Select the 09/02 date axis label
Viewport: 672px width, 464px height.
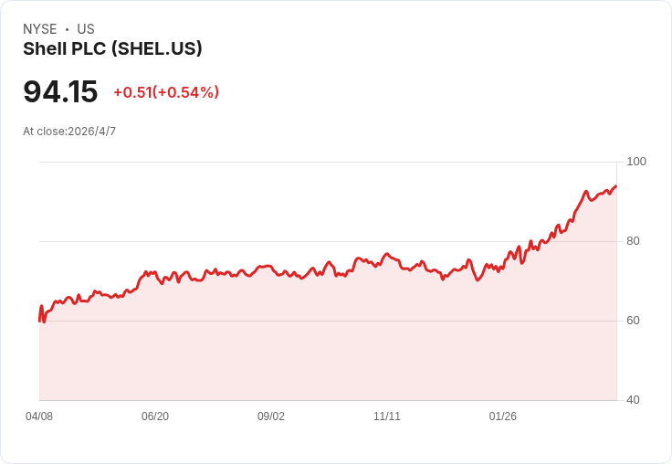[x=271, y=417]
